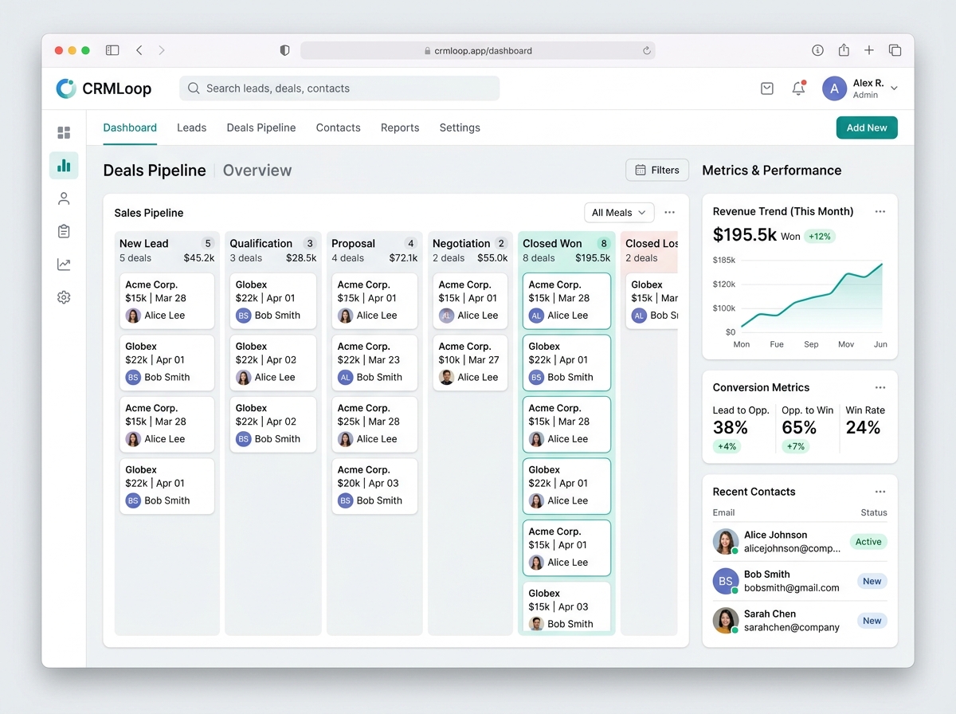Open Proposal Acme Corp. $22k Mar 23 card
Viewport: 956px width, 714px height.
(374, 363)
